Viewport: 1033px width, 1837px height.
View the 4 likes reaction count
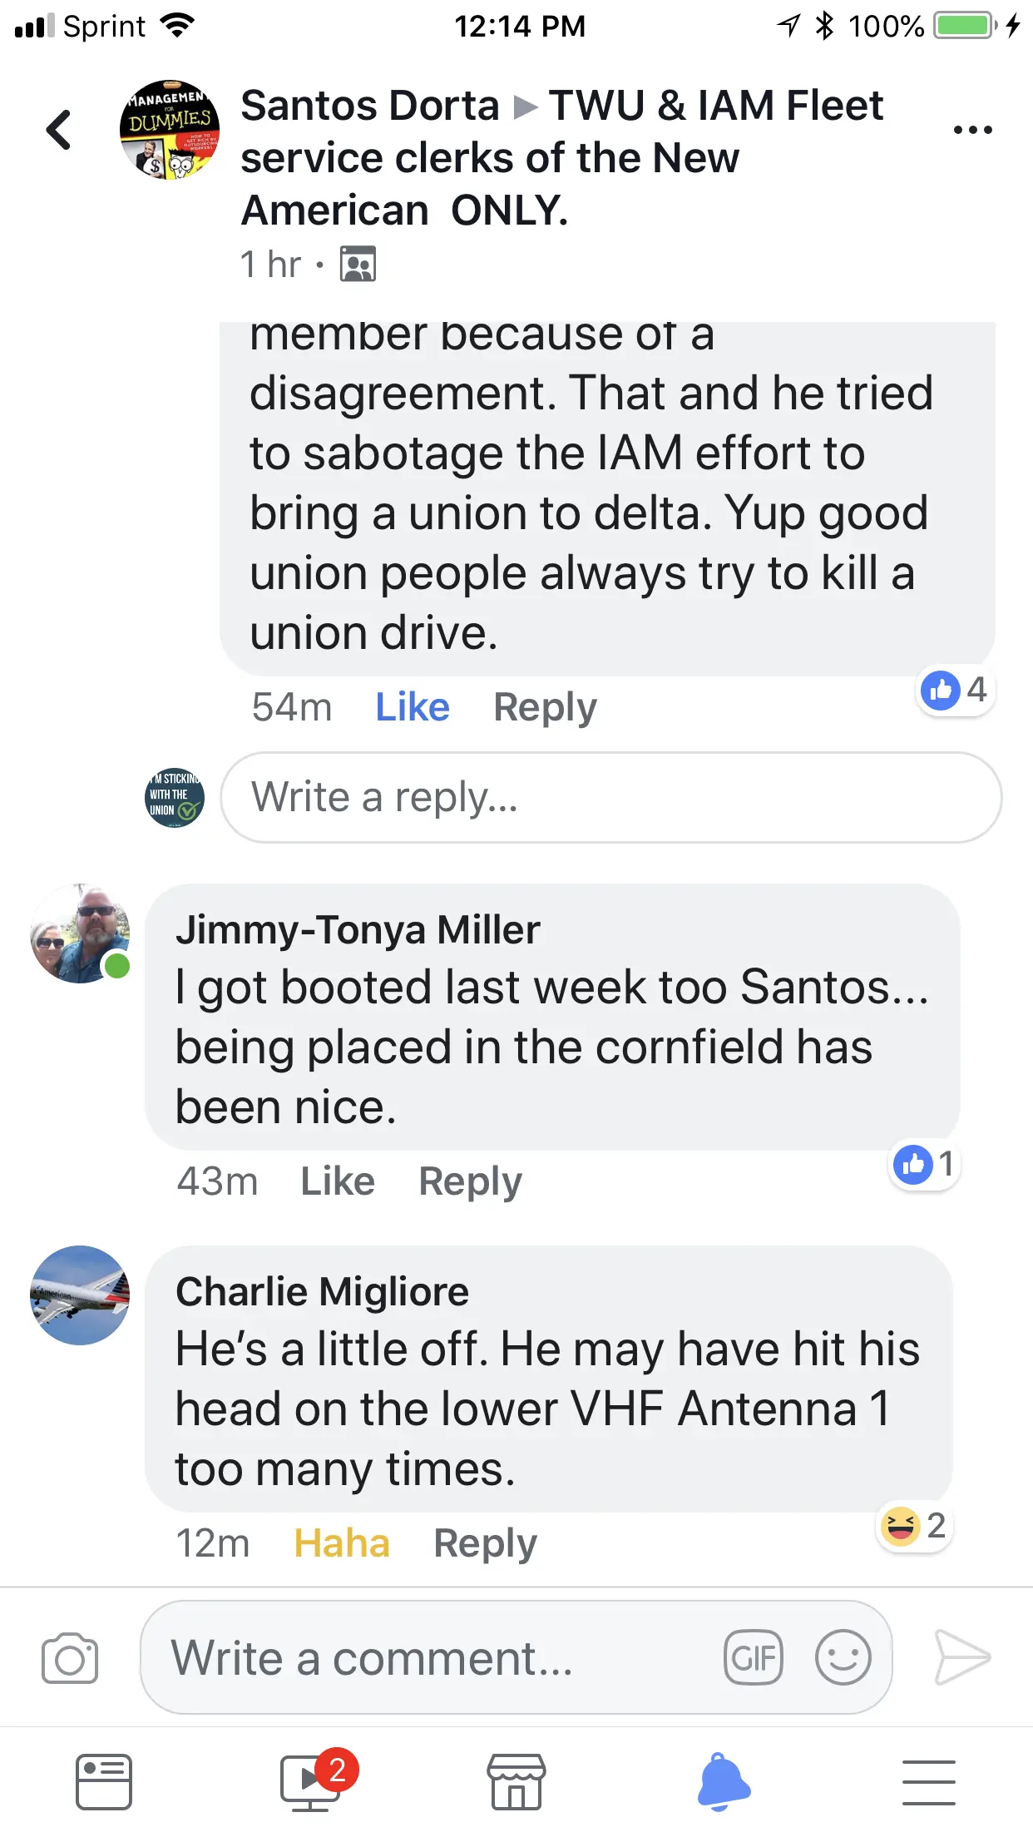coord(955,690)
